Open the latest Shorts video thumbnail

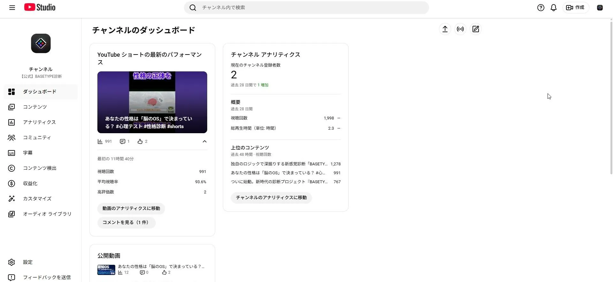152,102
